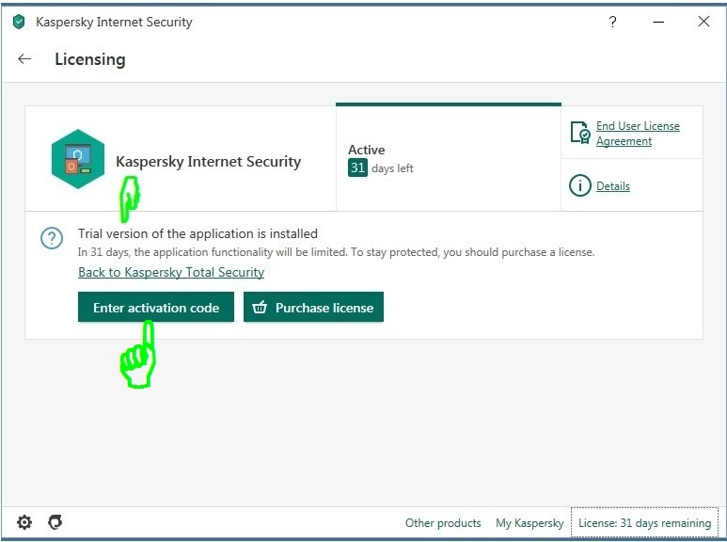Click the hexagonal Kaspersky Internet Security product icon

coord(78,159)
